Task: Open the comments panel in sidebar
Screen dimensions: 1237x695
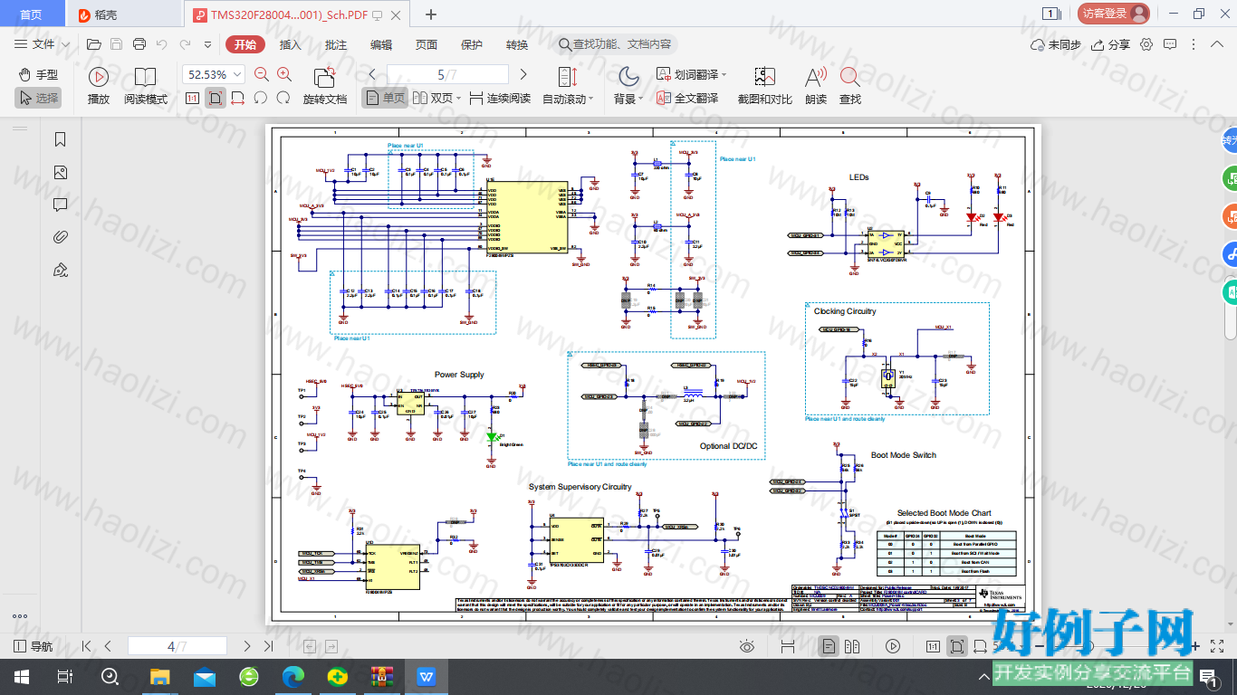Action: click(x=61, y=205)
